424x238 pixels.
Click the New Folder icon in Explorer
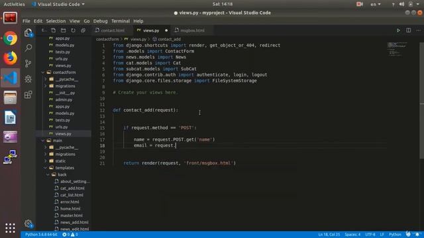64,30
